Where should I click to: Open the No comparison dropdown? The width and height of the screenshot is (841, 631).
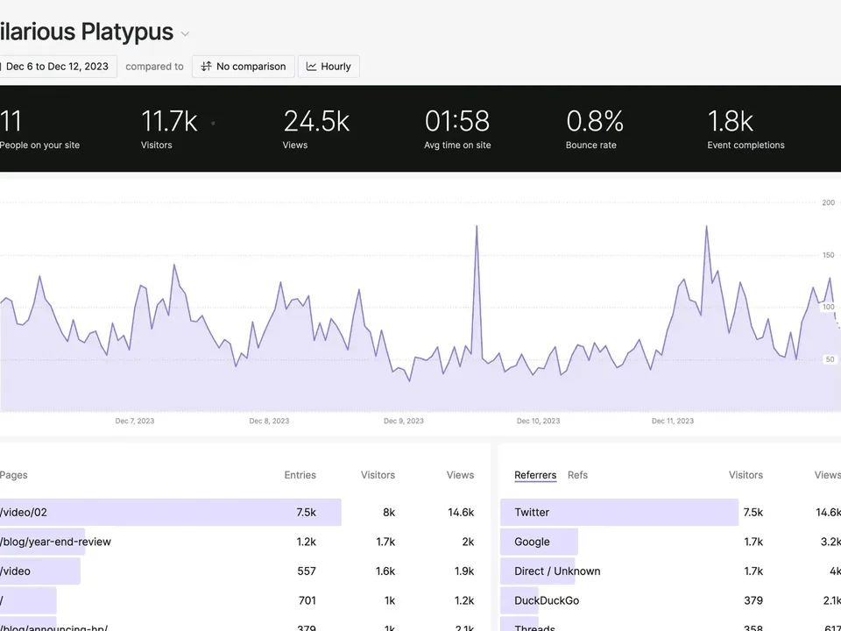point(244,67)
